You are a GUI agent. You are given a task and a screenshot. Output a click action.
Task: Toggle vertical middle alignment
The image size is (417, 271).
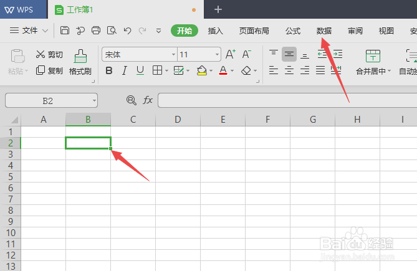[289, 54]
